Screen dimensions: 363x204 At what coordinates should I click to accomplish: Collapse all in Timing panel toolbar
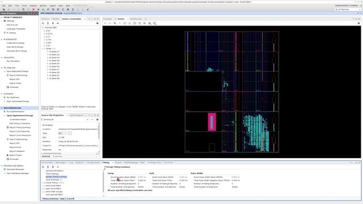tap(48, 167)
